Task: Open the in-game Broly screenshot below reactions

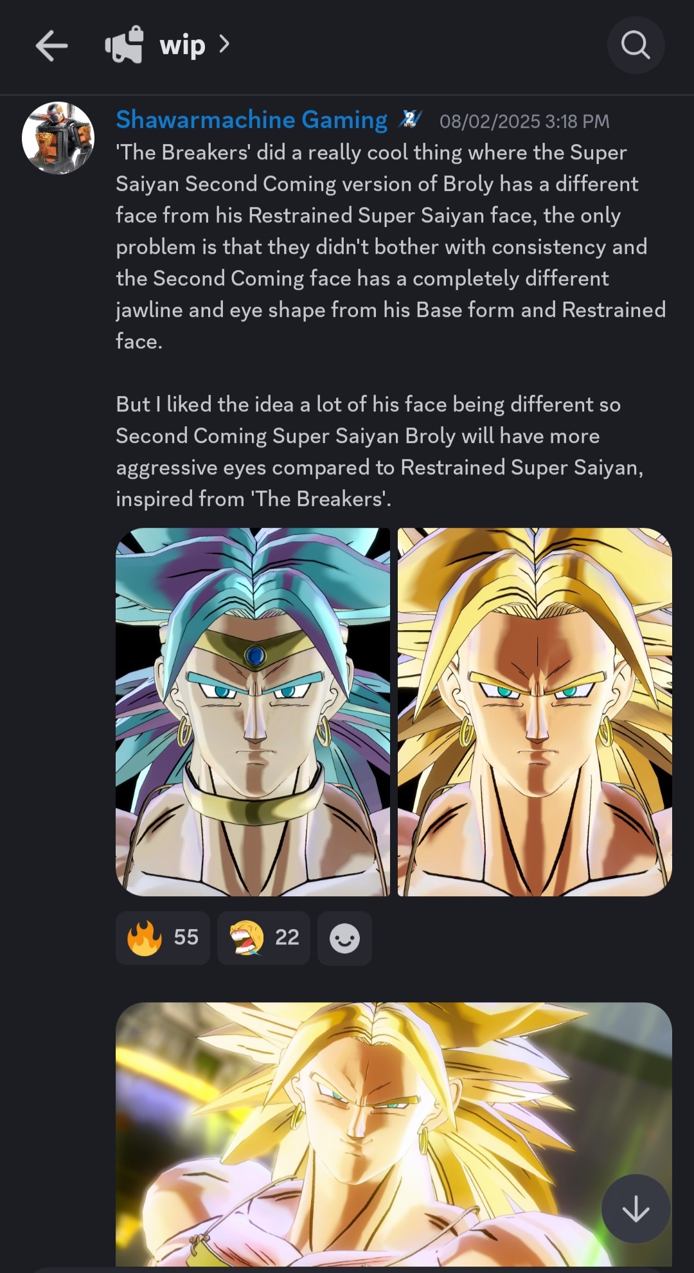Action: point(394,1135)
